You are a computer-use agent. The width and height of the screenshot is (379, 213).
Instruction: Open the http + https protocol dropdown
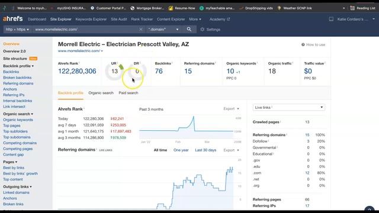point(17,29)
